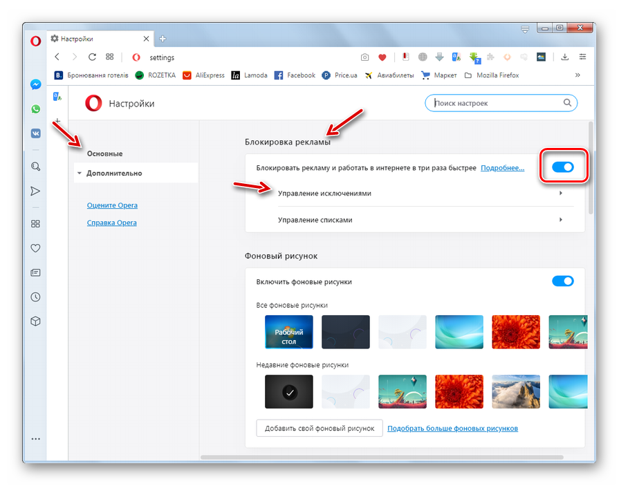Viewport: 619px width, 486px height.
Task: Open personal news in sidebar
Action: (x=35, y=272)
